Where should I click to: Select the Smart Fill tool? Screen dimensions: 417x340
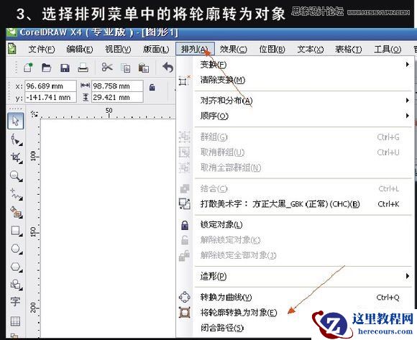pyautogui.click(x=16, y=212)
